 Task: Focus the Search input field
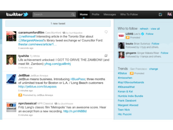pyautogui.click(x=54, y=15)
